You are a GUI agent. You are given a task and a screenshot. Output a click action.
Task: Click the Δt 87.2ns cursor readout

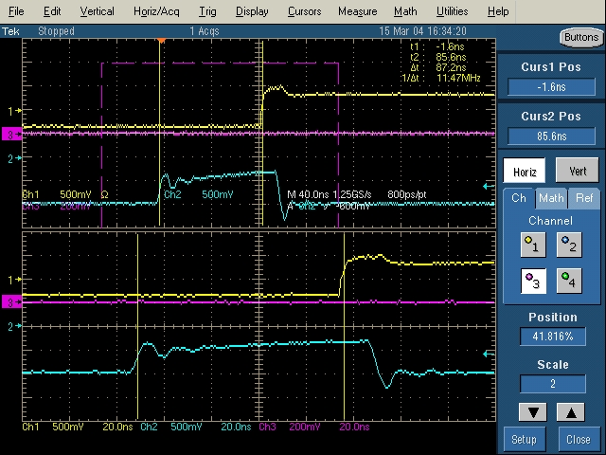coord(438,67)
